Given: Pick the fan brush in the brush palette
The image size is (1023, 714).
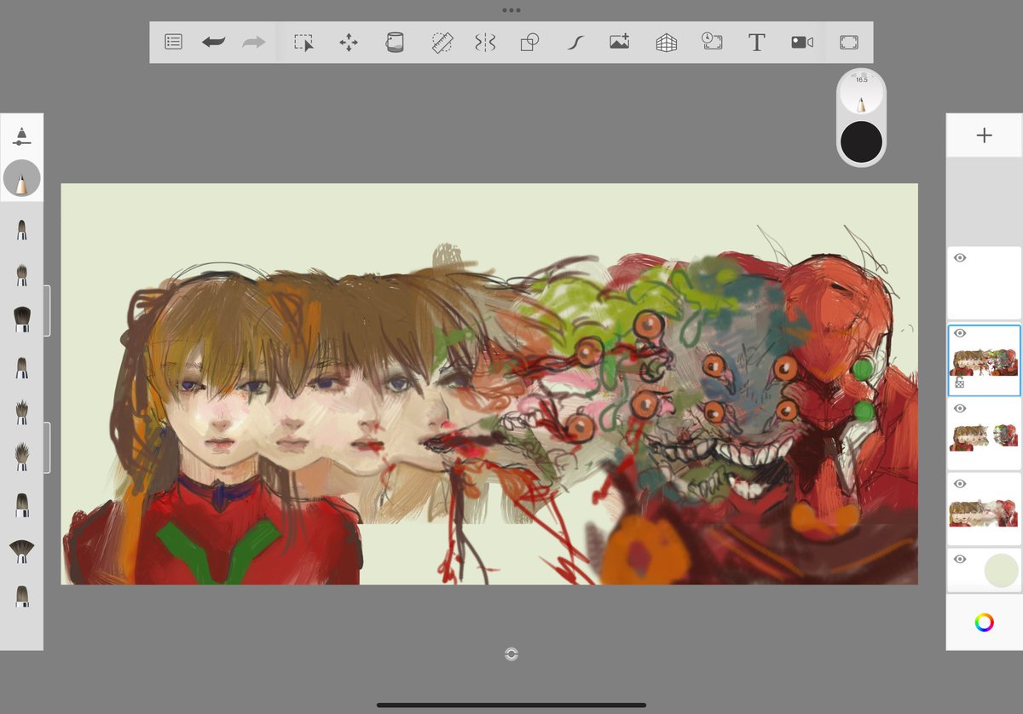Looking at the screenshot, I should pyautogui.click(x=22, y=551).
